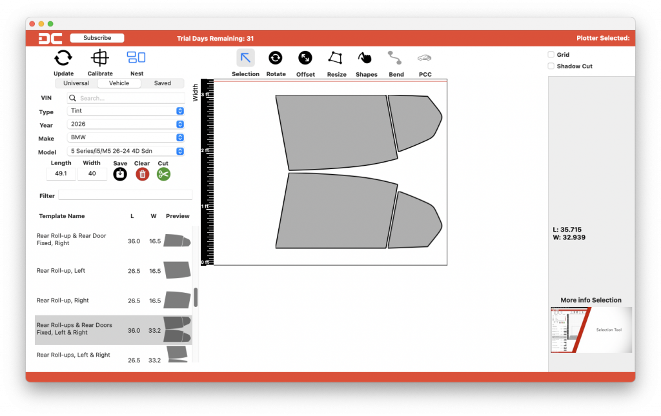Open the Type dropdown showing Tint
This screenshot has height=416, width=661.
click(126, 111)
